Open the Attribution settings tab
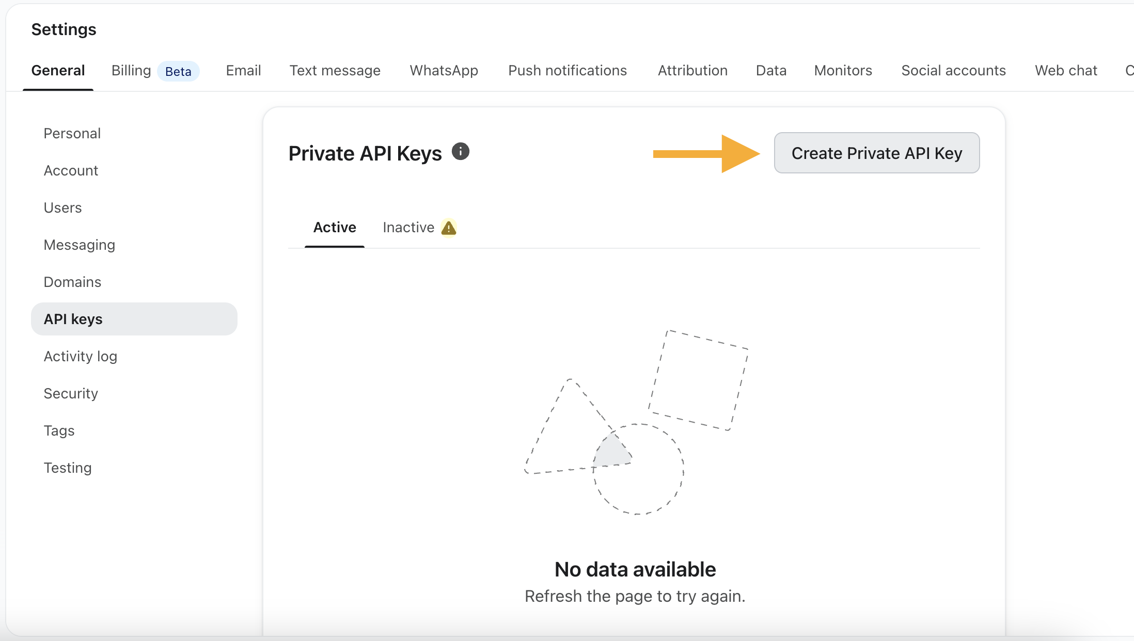 tap(692, 70)
